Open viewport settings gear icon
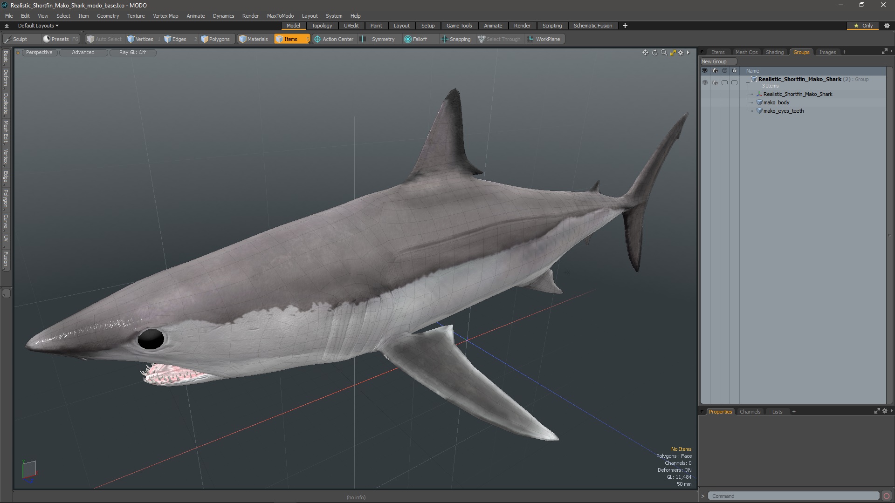 click(x=681, y=53)
